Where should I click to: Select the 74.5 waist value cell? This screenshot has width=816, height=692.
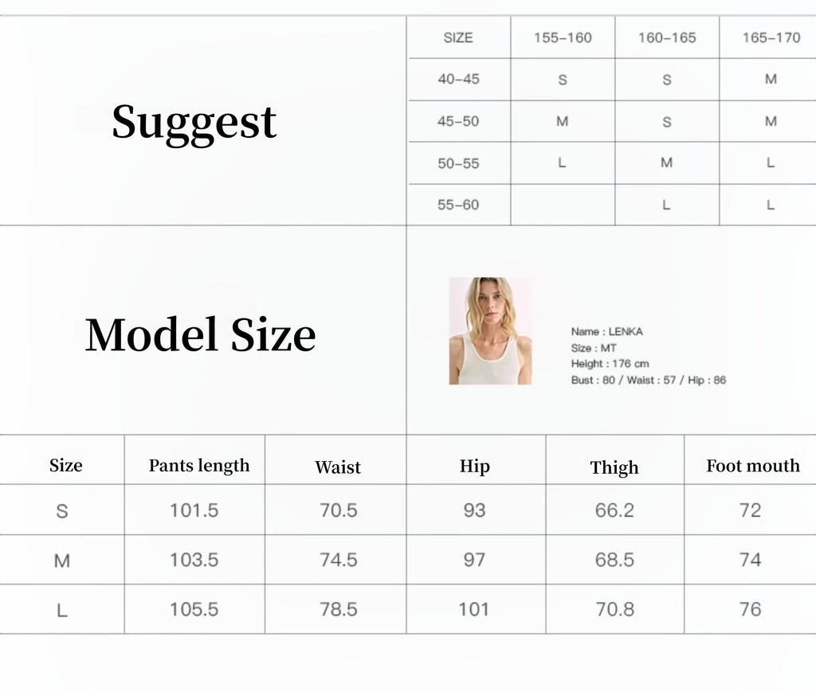pyautogui.click(x=338, y=560)
